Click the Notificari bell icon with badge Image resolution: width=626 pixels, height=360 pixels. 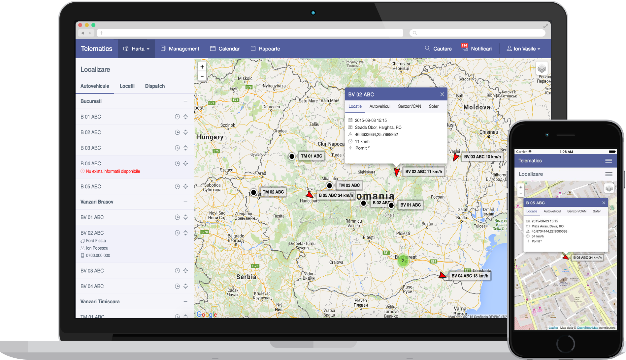pos(465,47)
